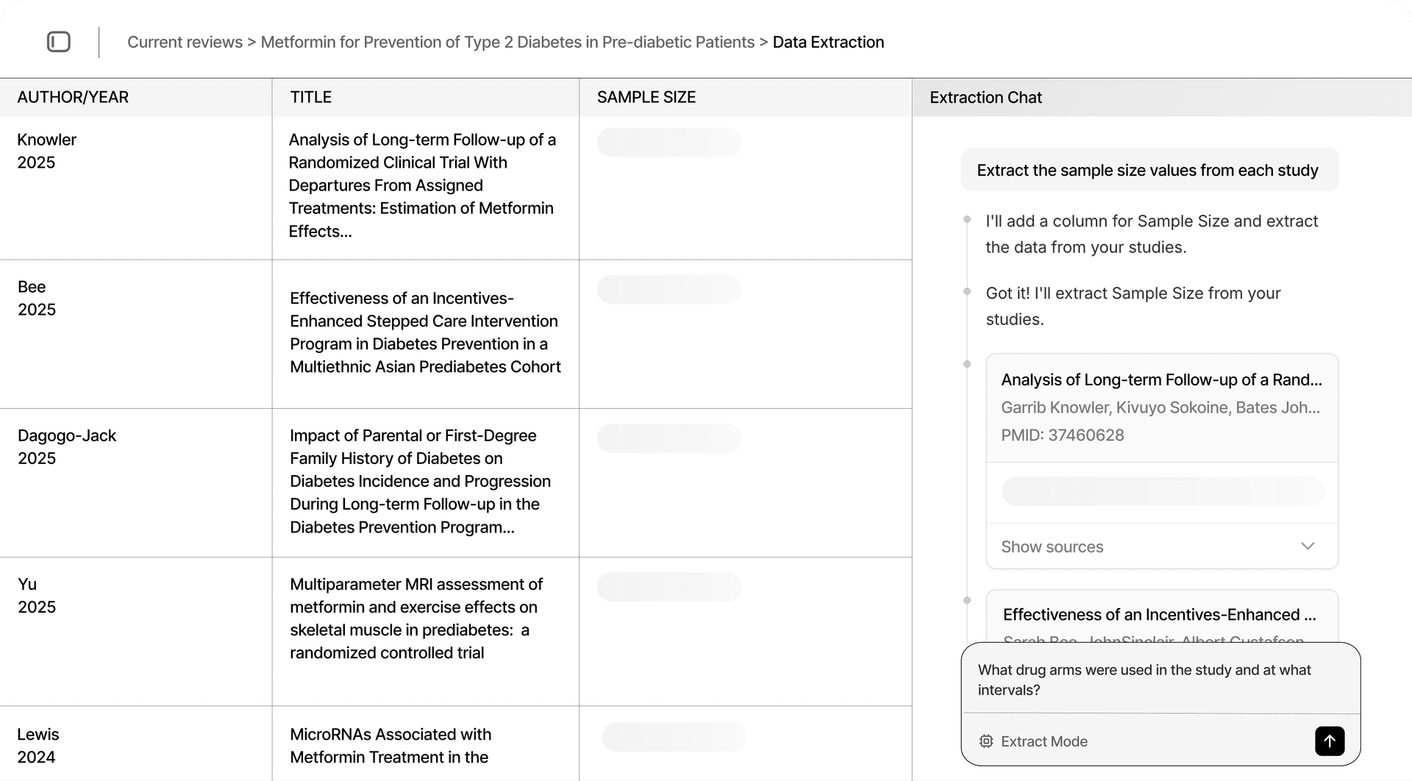Open the Bee 2025 incentives study title
Image resolution: width=1412 pixels, height=781 pixels.
[424, 332]
